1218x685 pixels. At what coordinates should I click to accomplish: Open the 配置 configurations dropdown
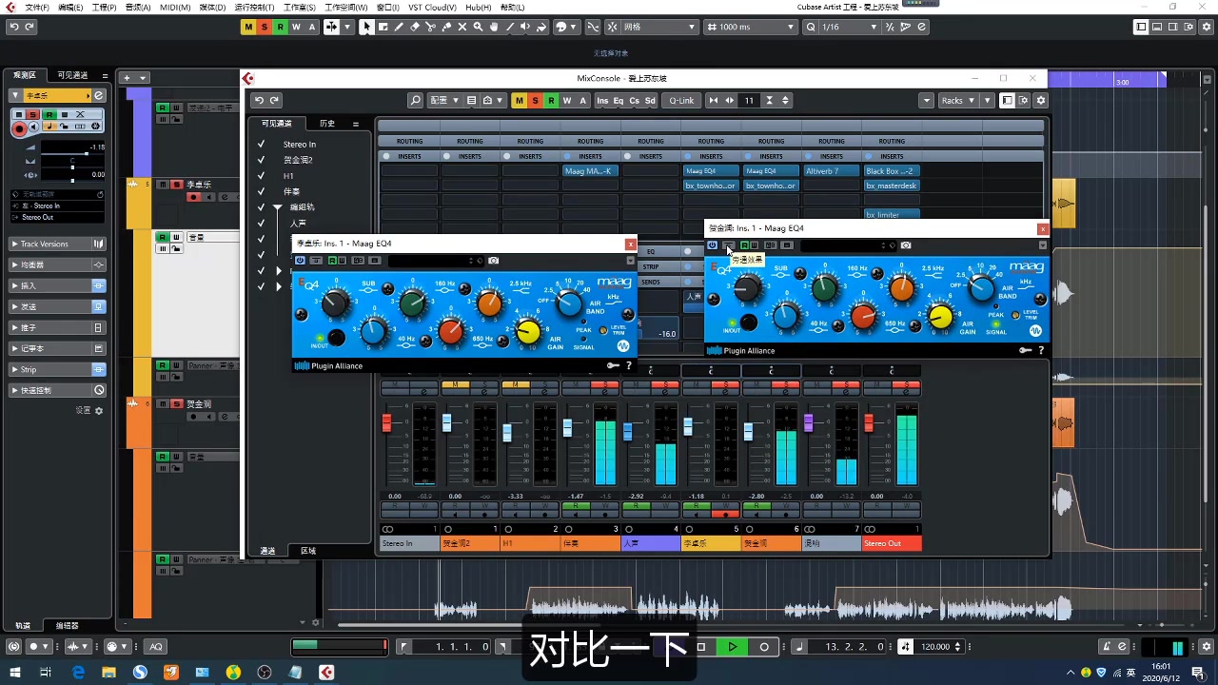(443, 100)
